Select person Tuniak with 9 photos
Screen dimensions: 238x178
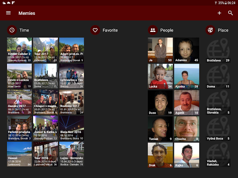tap(160, 129)
